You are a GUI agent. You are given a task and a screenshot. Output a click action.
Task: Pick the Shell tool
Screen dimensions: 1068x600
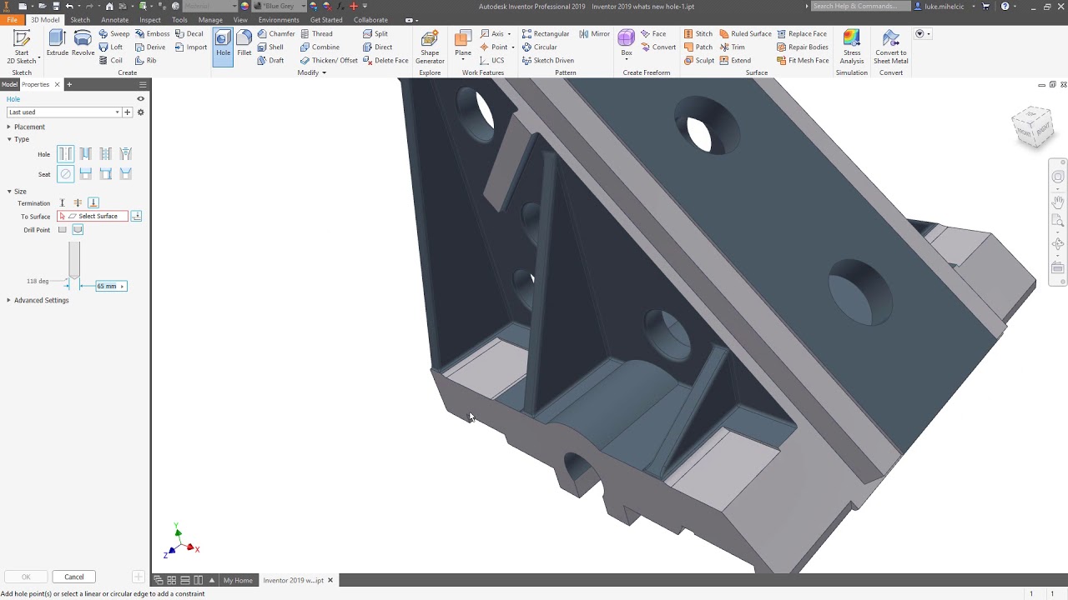[270, 47]
